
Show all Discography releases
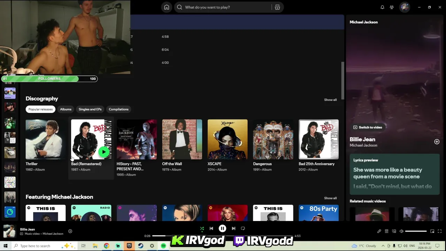click(330, 100)
